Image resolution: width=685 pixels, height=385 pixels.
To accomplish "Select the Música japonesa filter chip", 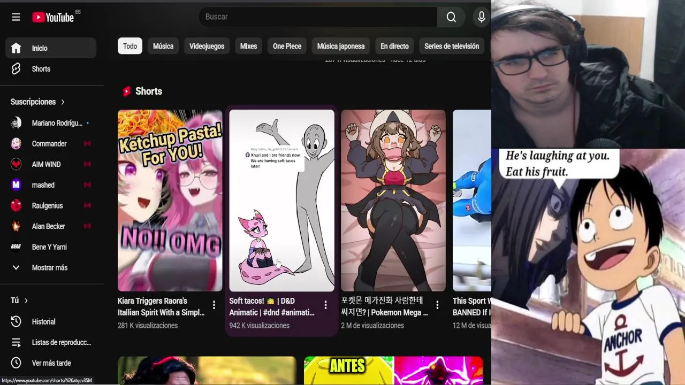I will [x=341, y=46].
